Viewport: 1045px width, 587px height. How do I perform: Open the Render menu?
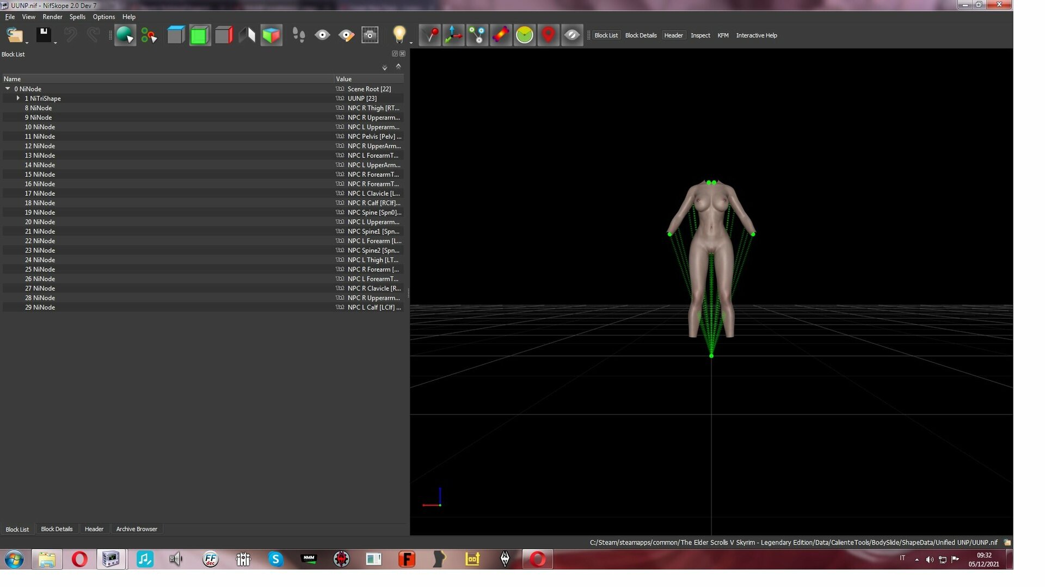pos(52,17)
